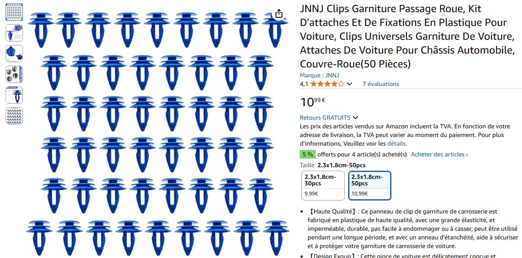Open the 7 évaluations link
Image resolution: width=522 pixels, height=258 pixels.
click(381, 84)
